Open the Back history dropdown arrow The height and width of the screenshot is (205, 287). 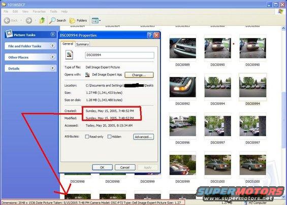pos(21,20)
